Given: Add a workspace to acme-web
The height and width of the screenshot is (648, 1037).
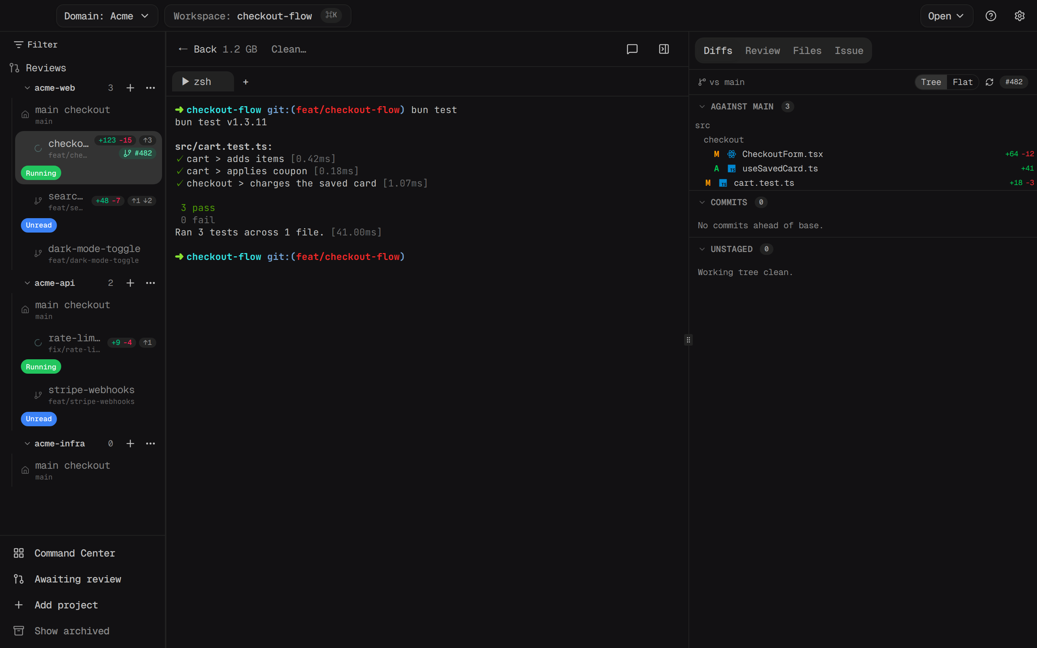Looking at the screenshot, I should 130,88.
